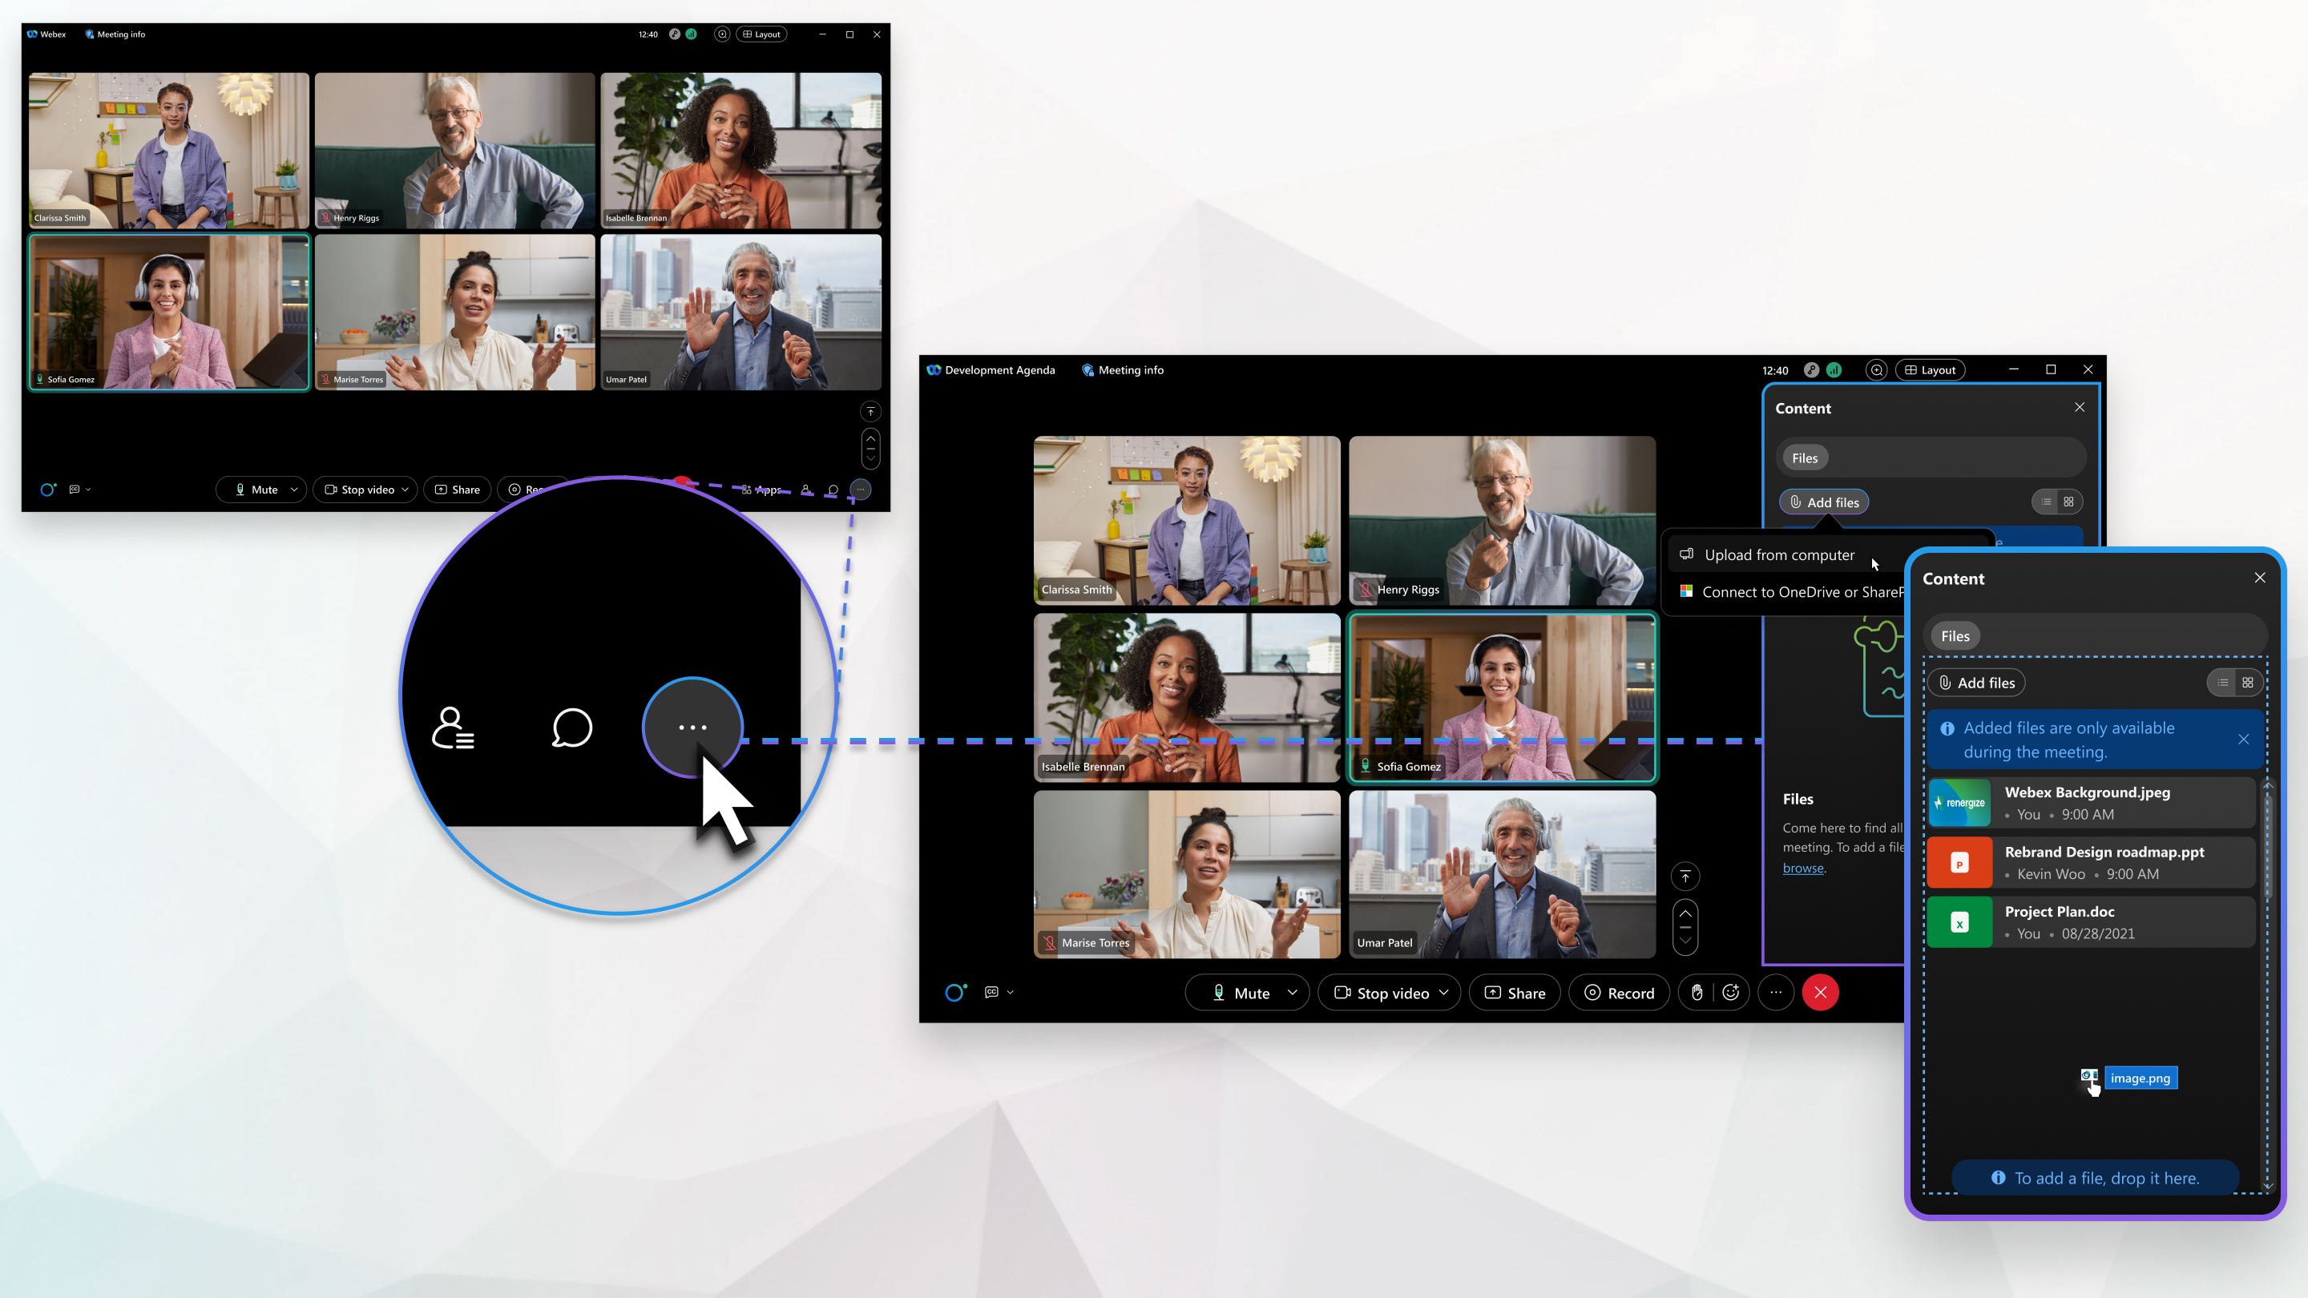Select the Files tab in Content panel
The image size is (2308, 1298).
tap(1804, 458)
